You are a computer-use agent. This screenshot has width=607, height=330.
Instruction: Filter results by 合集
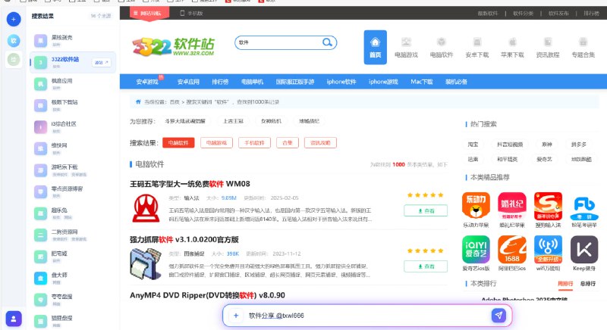288,143
